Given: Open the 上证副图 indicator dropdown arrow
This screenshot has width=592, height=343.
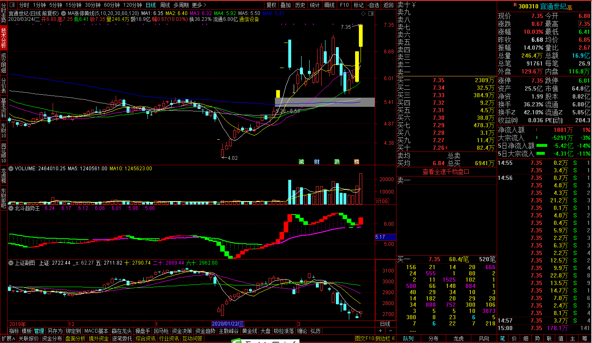Looking at the screenshot, I should tap(11, 263).
